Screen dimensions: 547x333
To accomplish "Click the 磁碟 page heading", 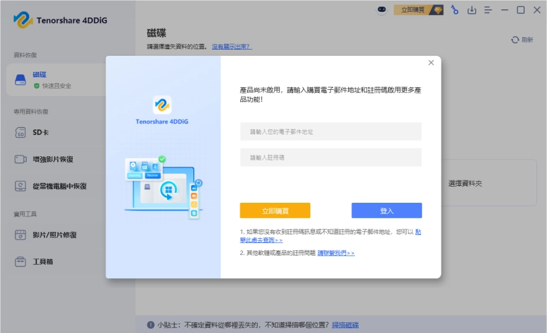I will click(156, 33).
